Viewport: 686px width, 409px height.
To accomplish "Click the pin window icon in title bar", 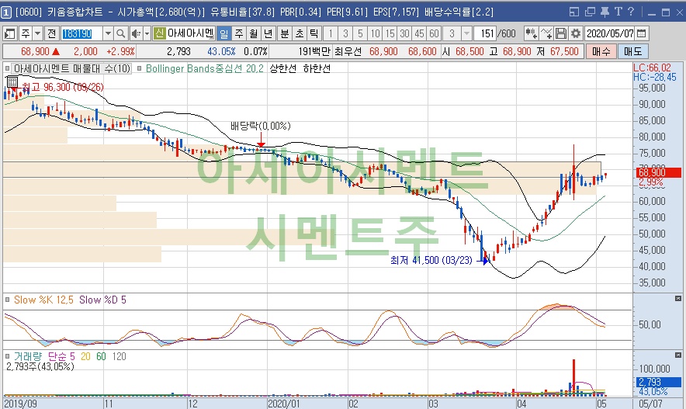I will pos(605,12).
